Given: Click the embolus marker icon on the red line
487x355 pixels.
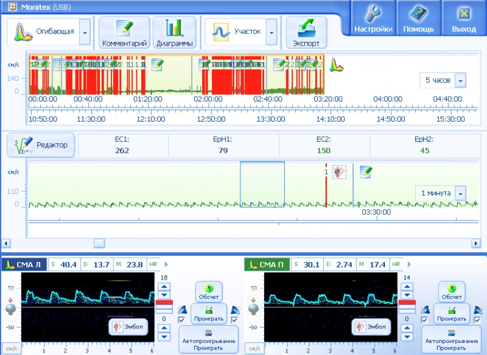Looking at the screenshot, I should [x=339, y=171].
